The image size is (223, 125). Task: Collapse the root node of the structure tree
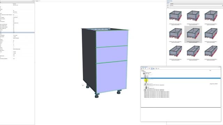click(x=142, y=72)
